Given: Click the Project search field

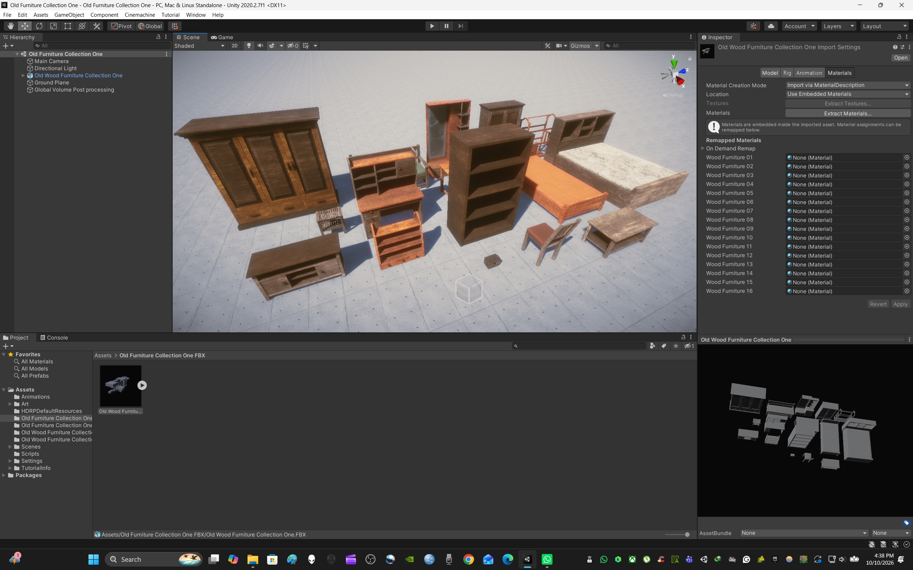Looking at the screenshot, I should click(579, 346).
